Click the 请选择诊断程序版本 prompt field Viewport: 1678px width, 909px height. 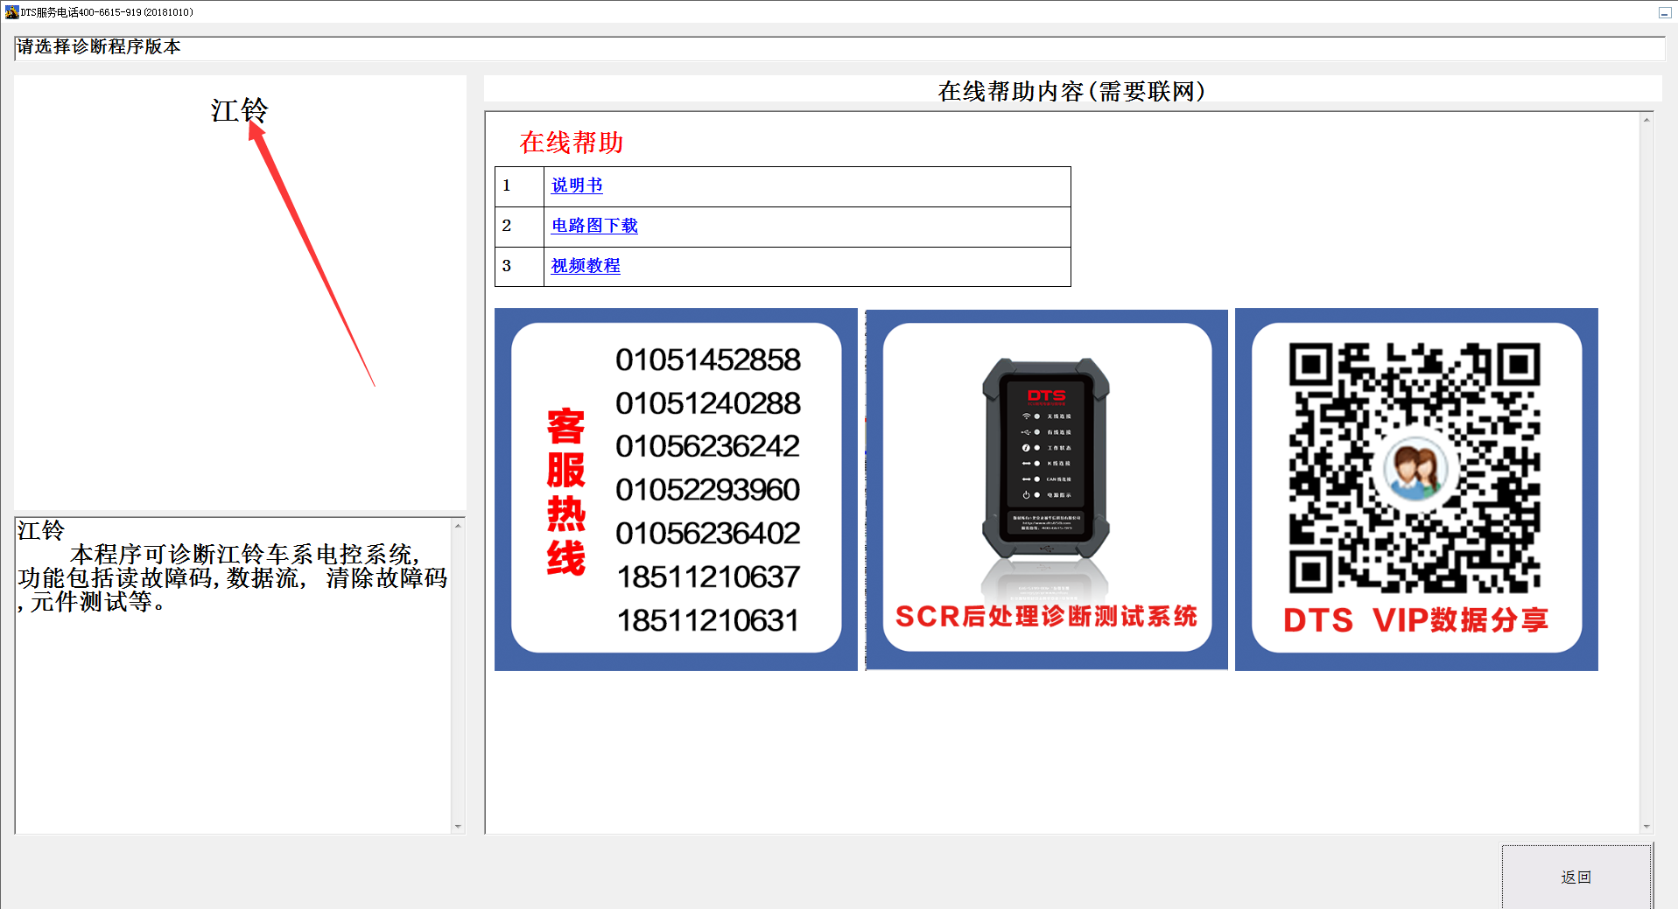pos(839,48)
